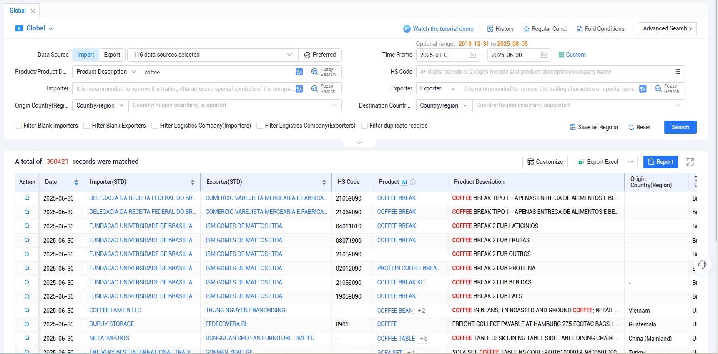This screenshot has height=354, width=718.
Task: Open the more options ellipsis button
Action: (630, 162)
